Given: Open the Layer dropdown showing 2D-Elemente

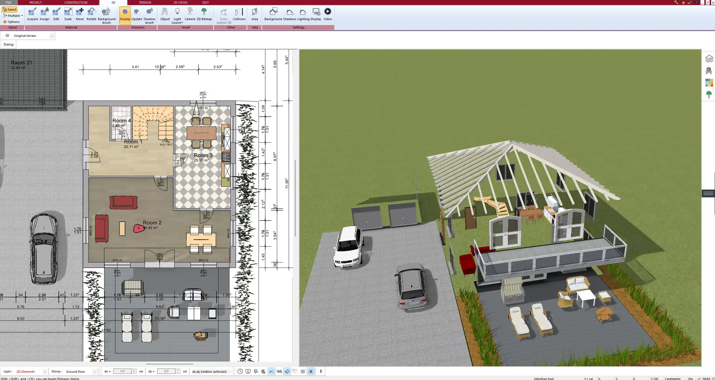Looking at the screenshot, I should (x=44, y=371).
